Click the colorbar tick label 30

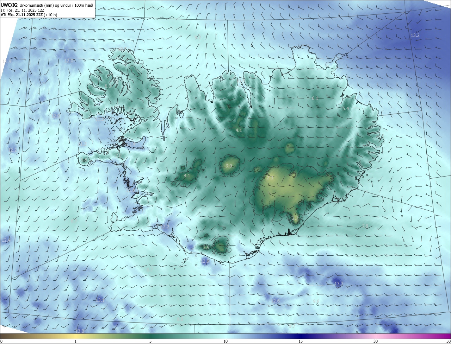pos(376,342)
